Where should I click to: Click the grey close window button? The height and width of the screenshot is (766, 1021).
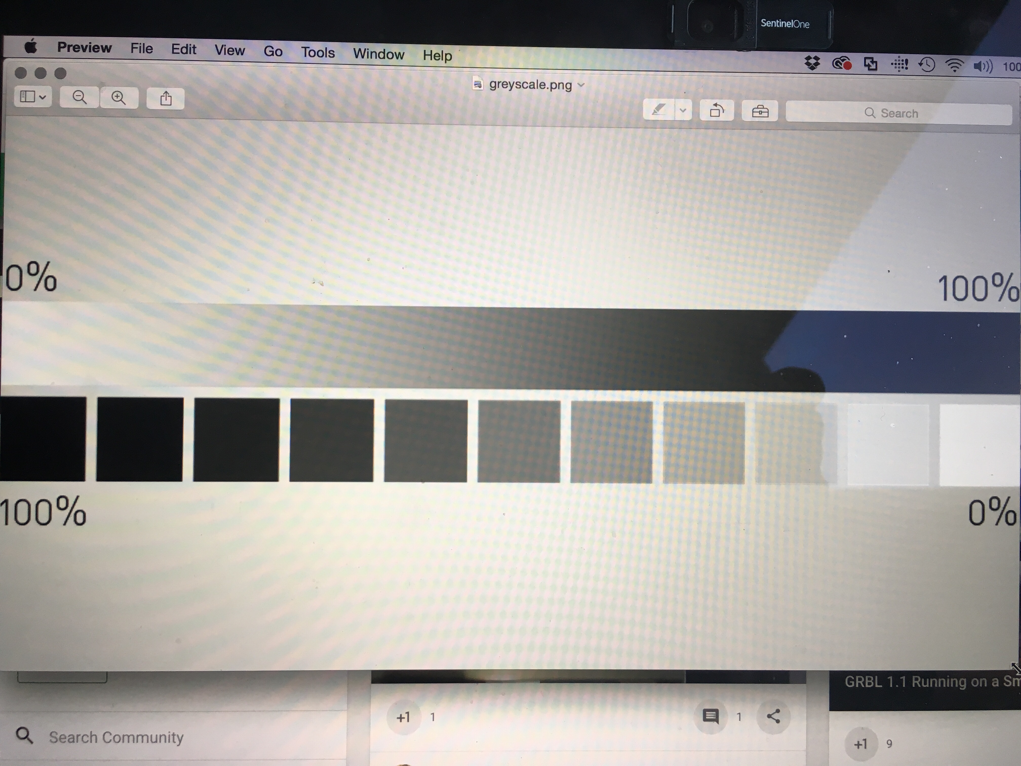pyautogui.click(x=21, y=73)
